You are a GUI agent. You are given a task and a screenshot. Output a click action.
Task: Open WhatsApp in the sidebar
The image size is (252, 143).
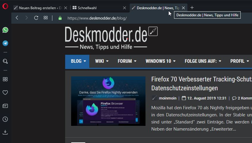[x=5, y=30]
